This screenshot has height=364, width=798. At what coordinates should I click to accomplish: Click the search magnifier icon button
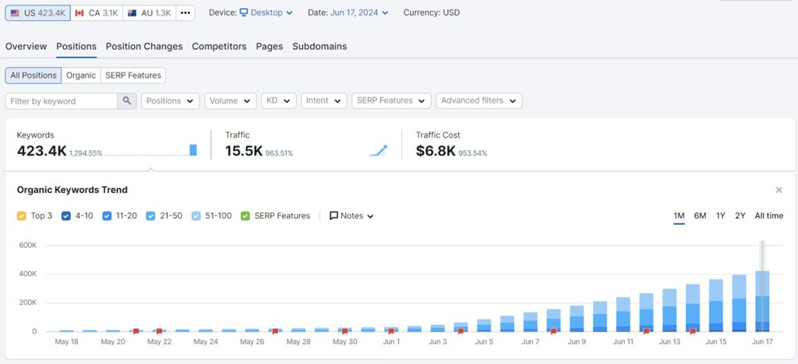127,101
